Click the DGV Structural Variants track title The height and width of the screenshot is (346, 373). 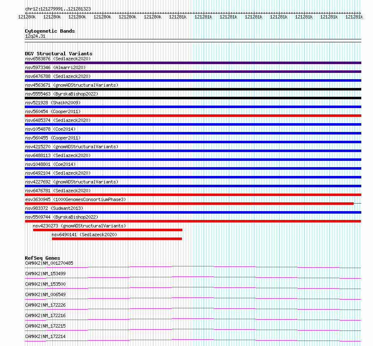[x=59, y=54]
